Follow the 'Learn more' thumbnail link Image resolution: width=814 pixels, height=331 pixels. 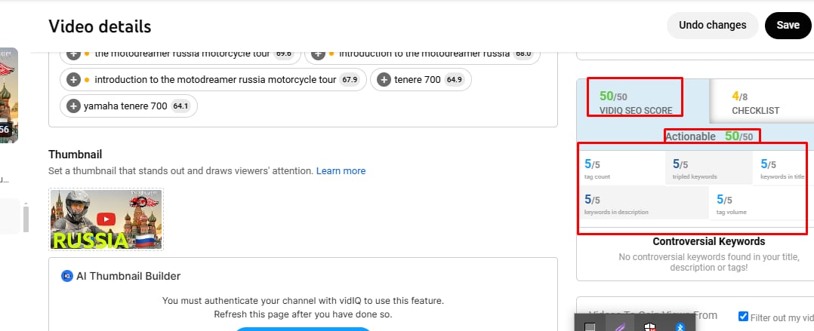(341, 171)
